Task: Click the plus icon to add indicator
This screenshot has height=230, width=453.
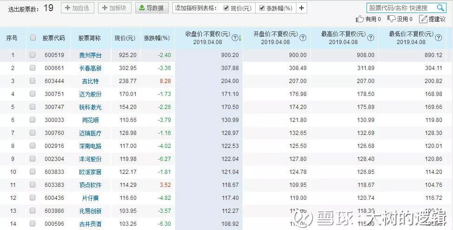Action: (302, 8)
